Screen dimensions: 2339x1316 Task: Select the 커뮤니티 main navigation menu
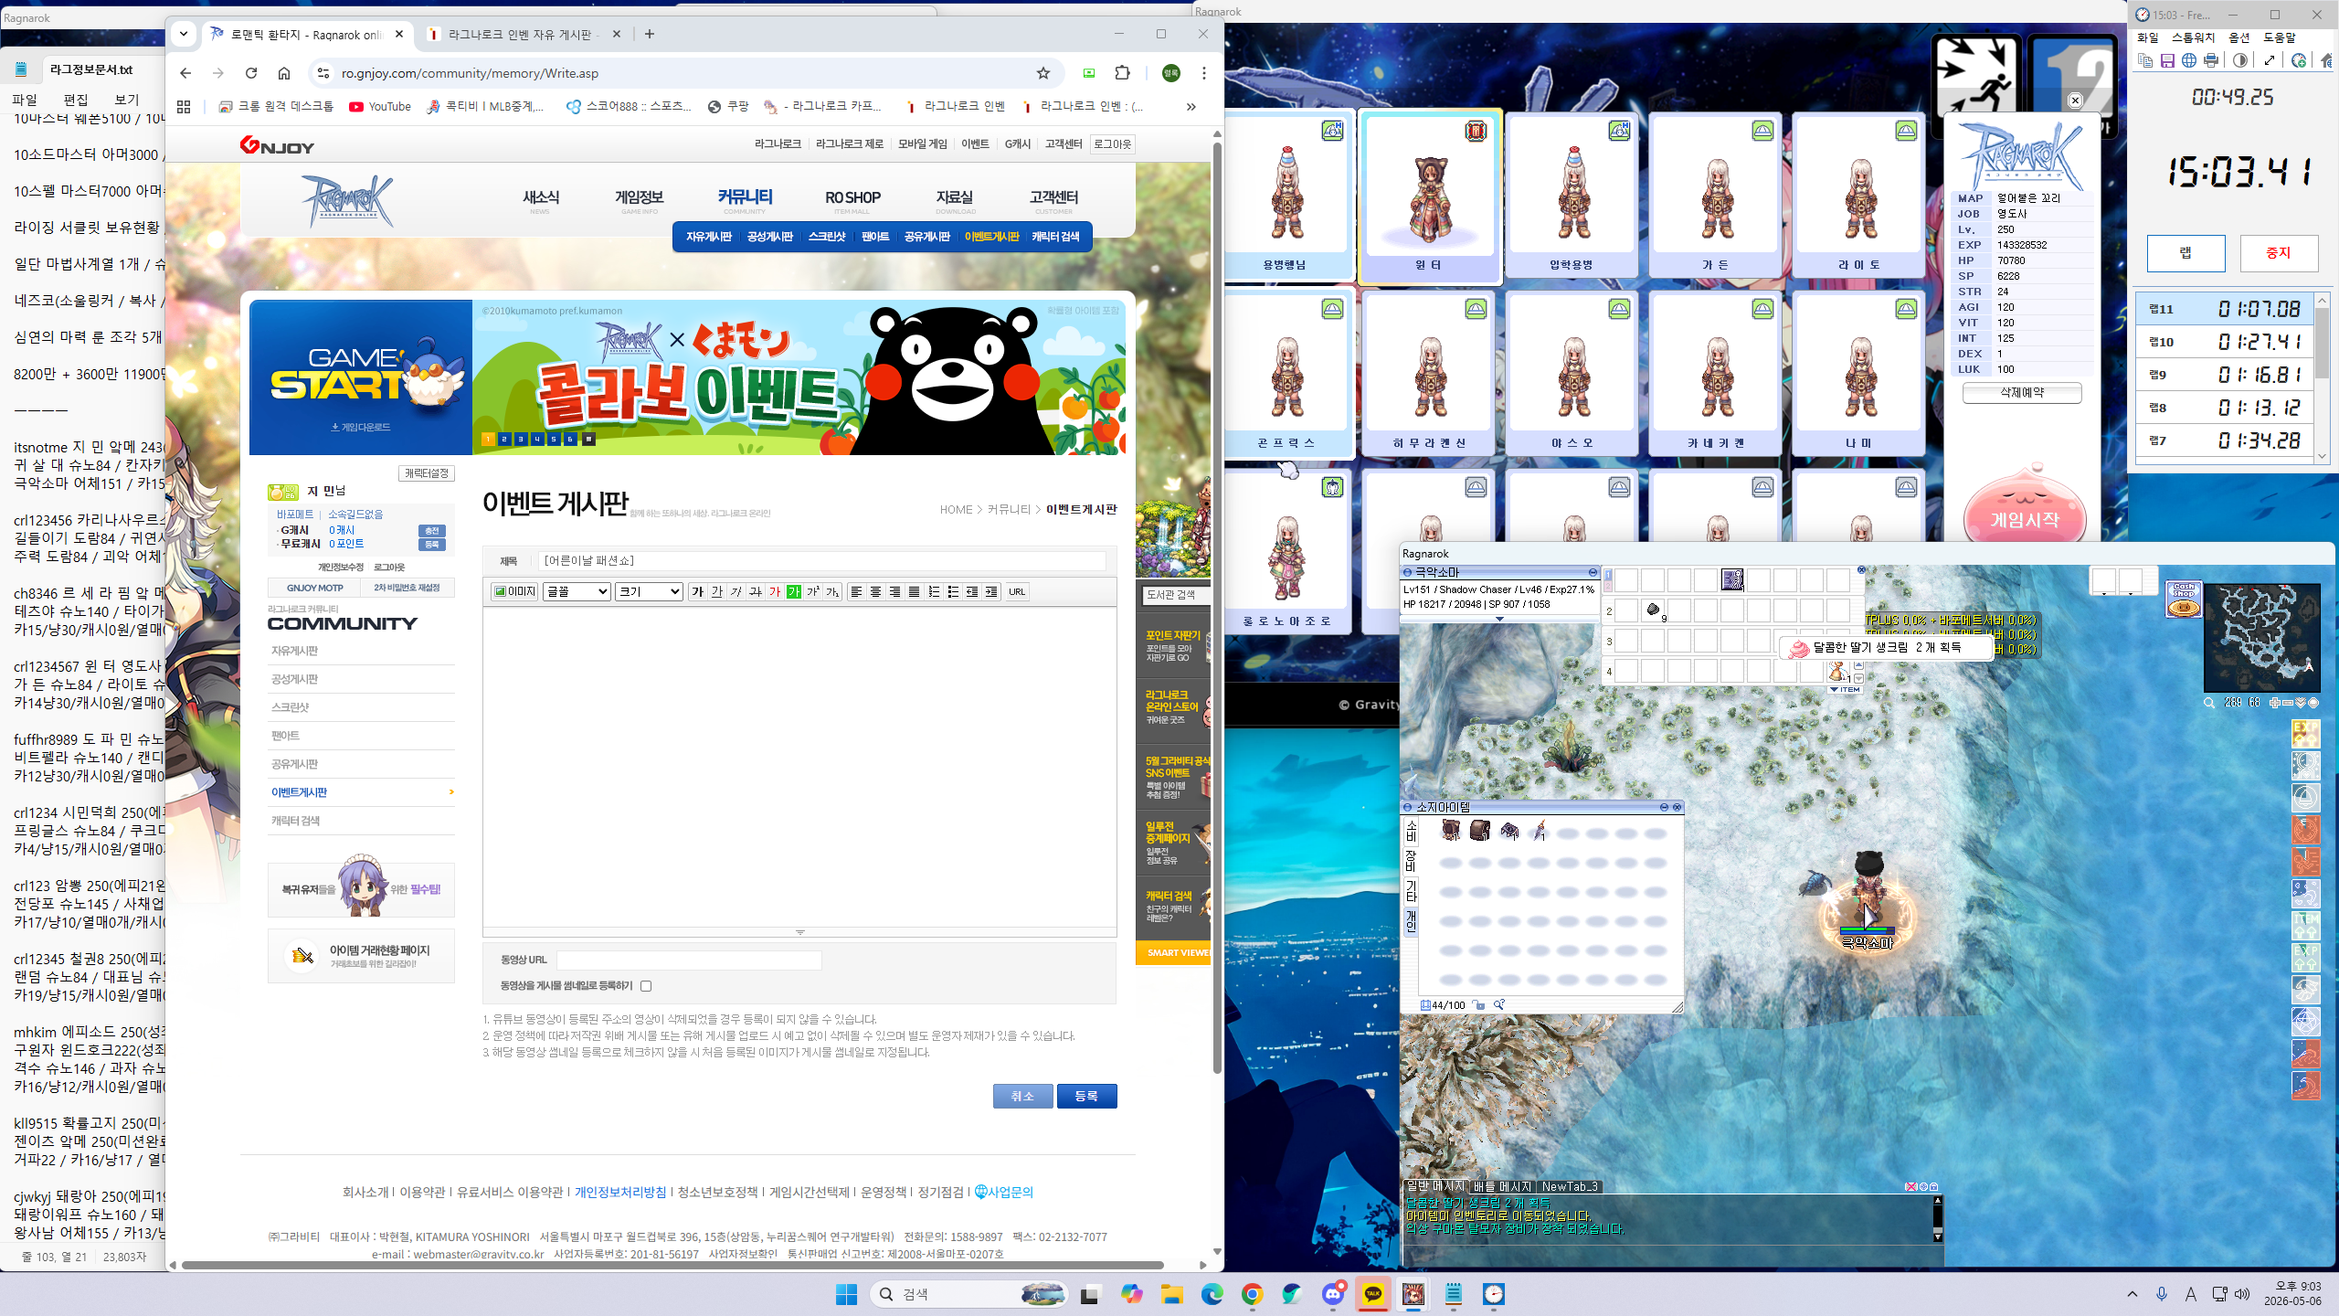pyautogui.click(x=745, y=198)
